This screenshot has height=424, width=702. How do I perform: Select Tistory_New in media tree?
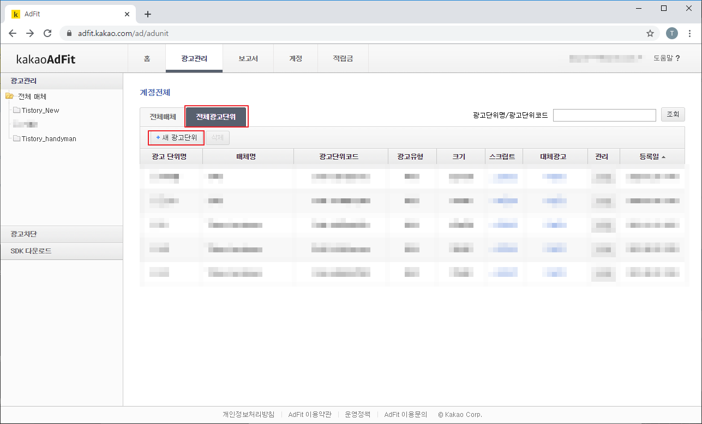pos(40,110)
